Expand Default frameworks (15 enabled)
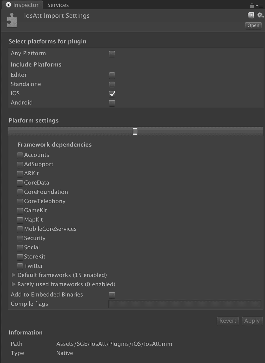Image resolution: width=265 pixels, height=363 pixels. click(14, 275)
